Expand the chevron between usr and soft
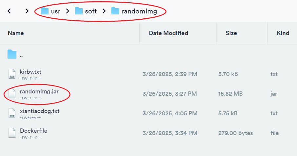The height and width of the screenshot is (156, 297). [x=68, y=11]
